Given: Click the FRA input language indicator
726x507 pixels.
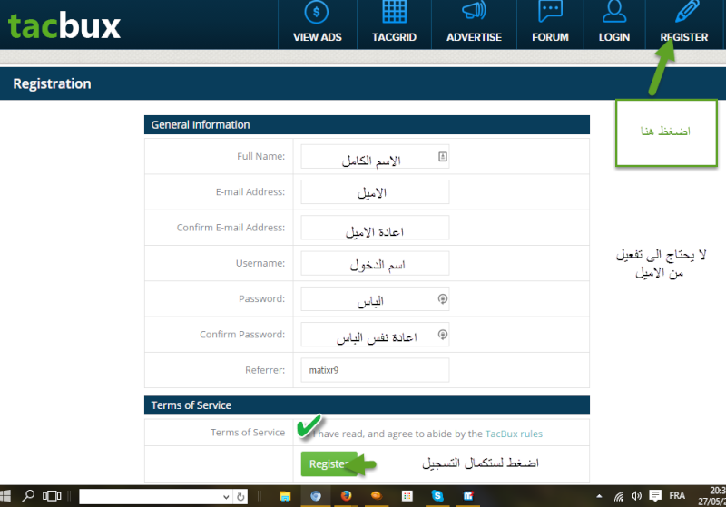Looking at the screenshot, I should 676,496.
